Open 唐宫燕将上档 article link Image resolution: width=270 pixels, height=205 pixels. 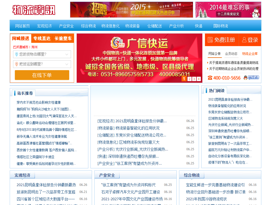point(47,116)
